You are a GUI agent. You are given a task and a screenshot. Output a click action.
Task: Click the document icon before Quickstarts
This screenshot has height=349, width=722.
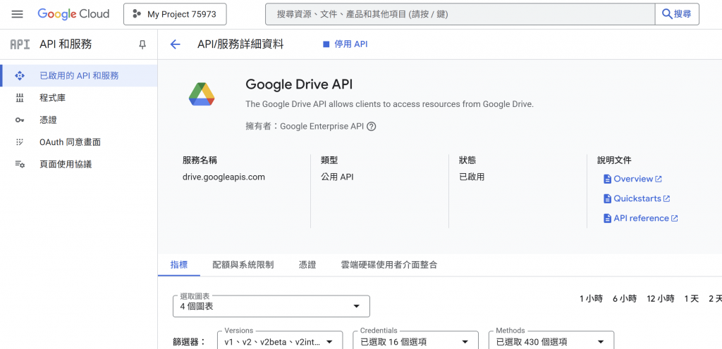tap(607, 199)
